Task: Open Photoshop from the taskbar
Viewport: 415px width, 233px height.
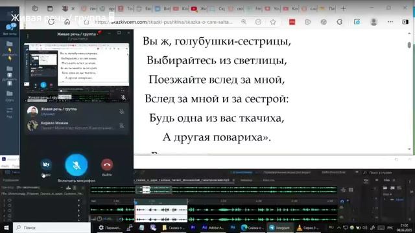Action: (233, 227)
